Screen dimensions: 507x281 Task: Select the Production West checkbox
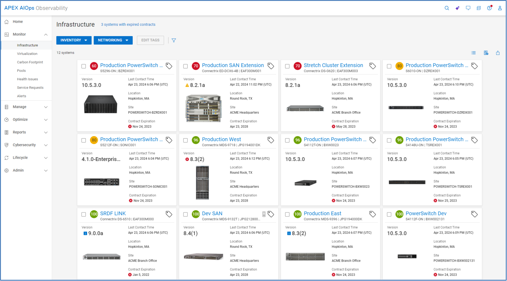click(185, 140)
